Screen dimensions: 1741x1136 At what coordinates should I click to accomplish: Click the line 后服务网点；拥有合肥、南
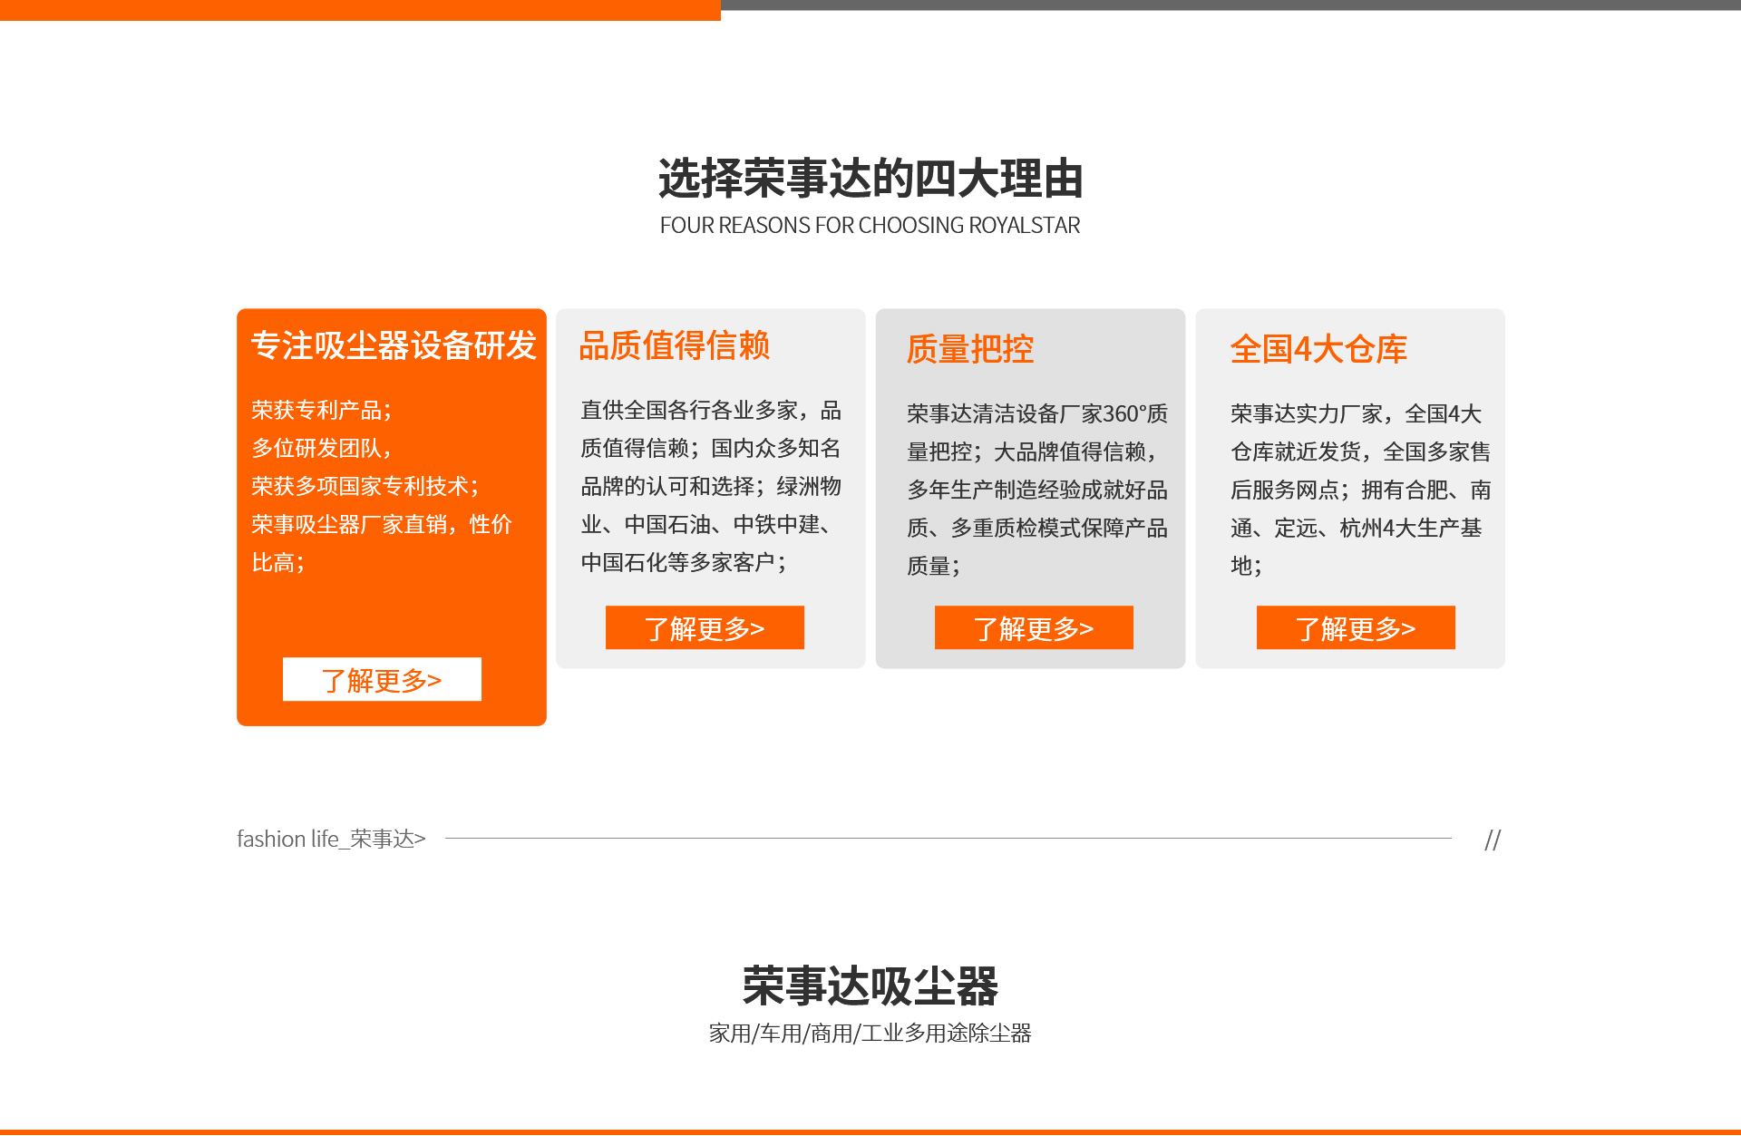coord(1360,490)
